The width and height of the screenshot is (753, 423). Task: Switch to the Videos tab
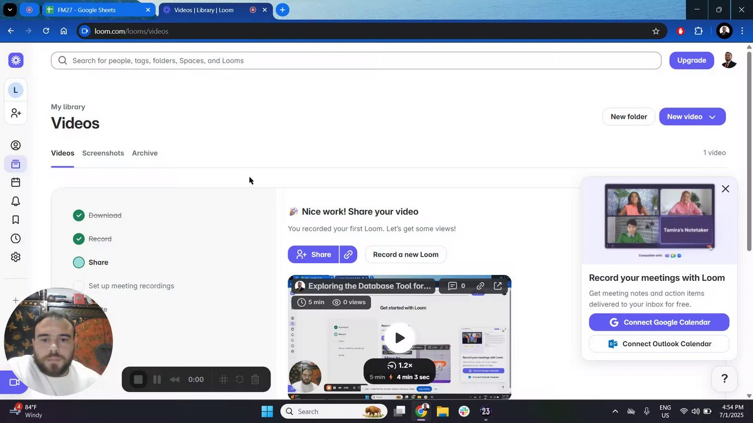point(62,153)
